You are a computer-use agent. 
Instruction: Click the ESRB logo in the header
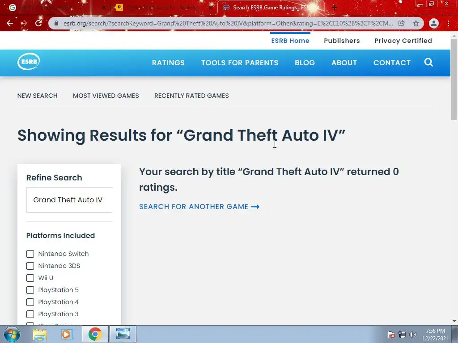tap(29, 62)
